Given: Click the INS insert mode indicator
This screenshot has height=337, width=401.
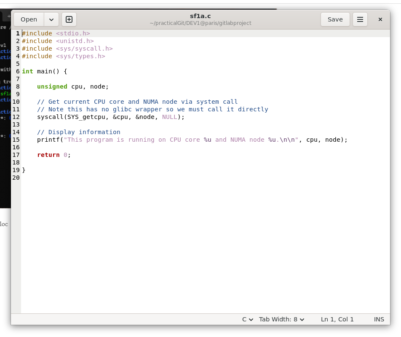Looking at the screenshot, I should [x=379, y=319].
